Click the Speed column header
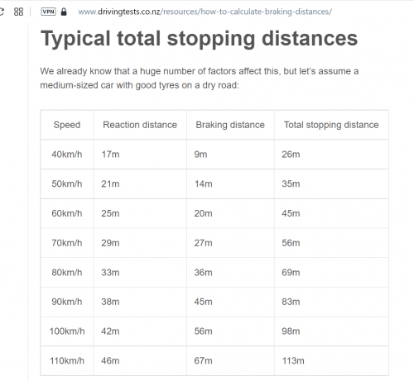414x381 pixels. pyautogui.click(x=67, y=125)
